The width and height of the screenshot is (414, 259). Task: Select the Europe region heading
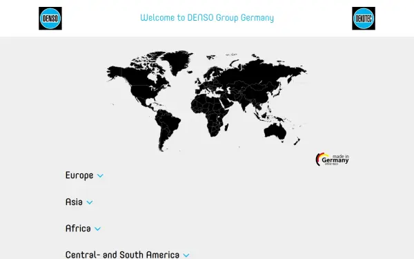[x=79, y=175]
